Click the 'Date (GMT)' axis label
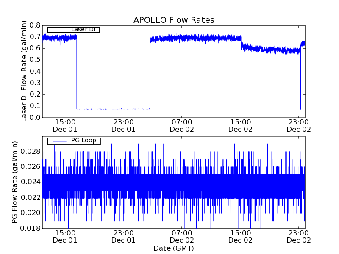 pos(174,248)
